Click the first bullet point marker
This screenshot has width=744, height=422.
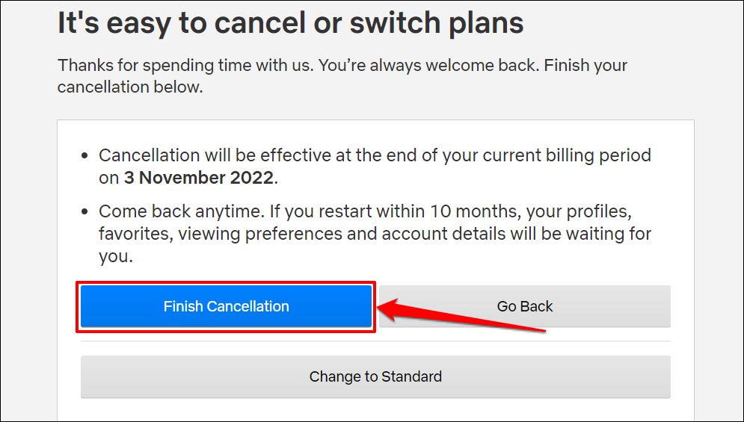point(84,157)
